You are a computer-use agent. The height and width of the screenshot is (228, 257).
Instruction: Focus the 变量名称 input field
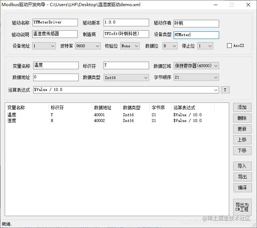pyautogui.click(x=56, y=66)
